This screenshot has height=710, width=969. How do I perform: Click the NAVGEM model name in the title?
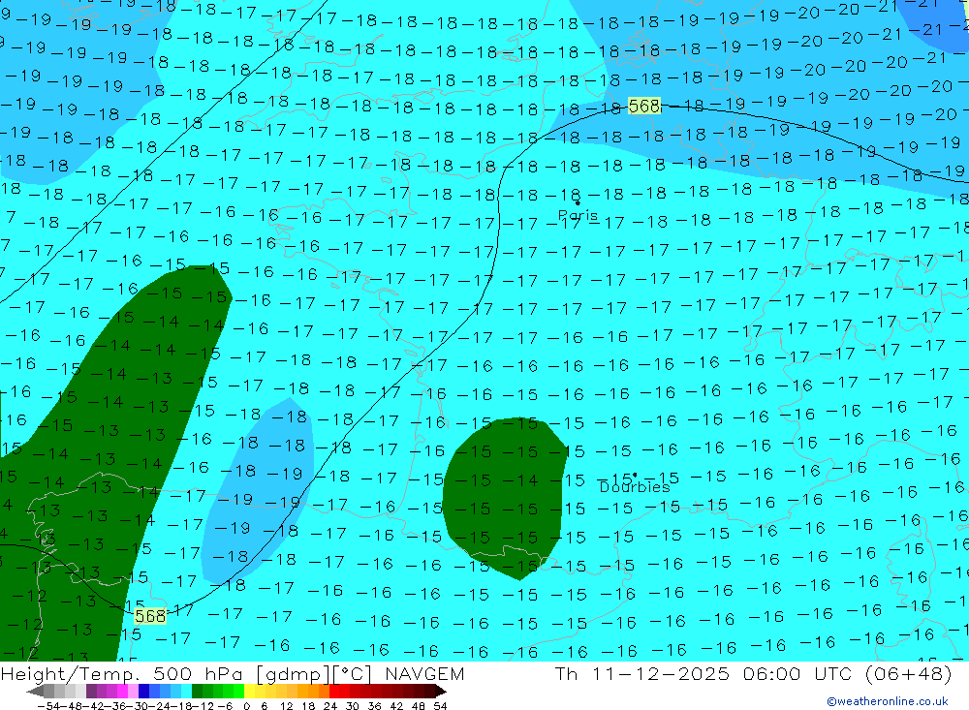424,673
